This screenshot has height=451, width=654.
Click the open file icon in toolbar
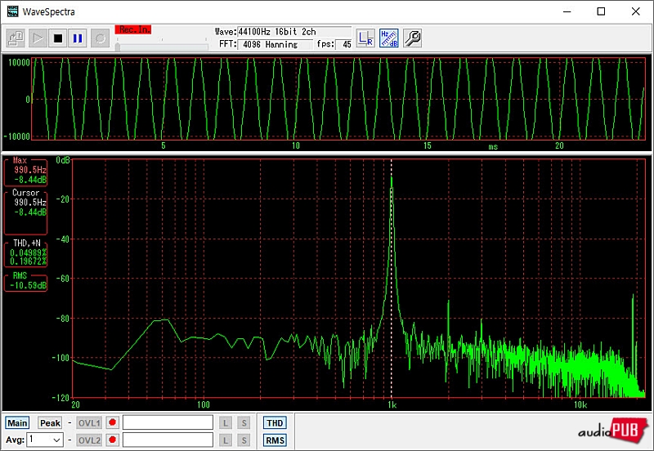click(x=16, y=38)
